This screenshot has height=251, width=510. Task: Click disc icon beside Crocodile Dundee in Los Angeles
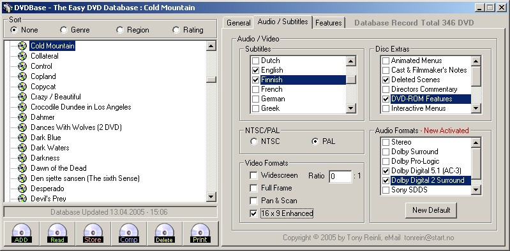22,107
